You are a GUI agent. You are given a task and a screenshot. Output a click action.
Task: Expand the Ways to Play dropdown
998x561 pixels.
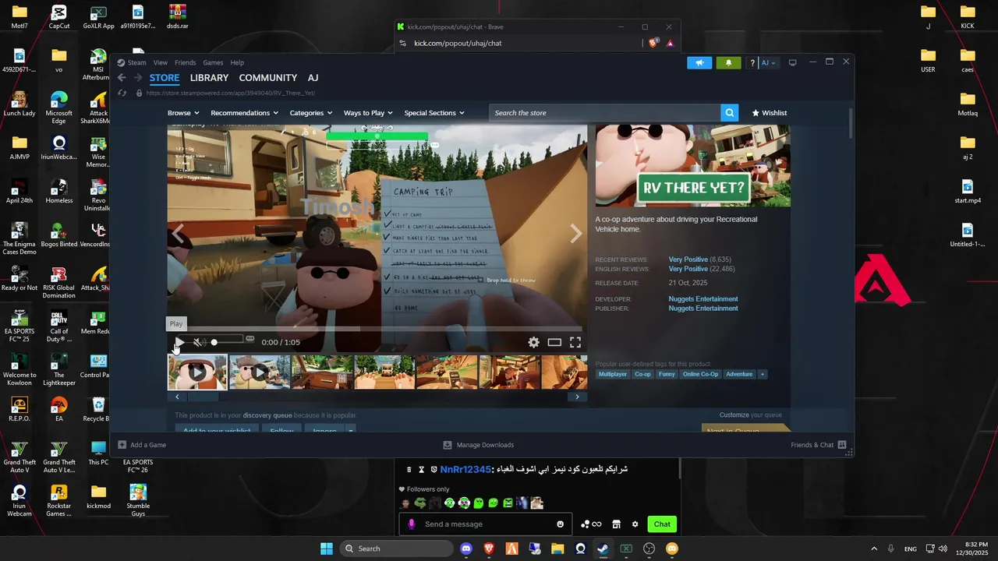tap(368, 113)
